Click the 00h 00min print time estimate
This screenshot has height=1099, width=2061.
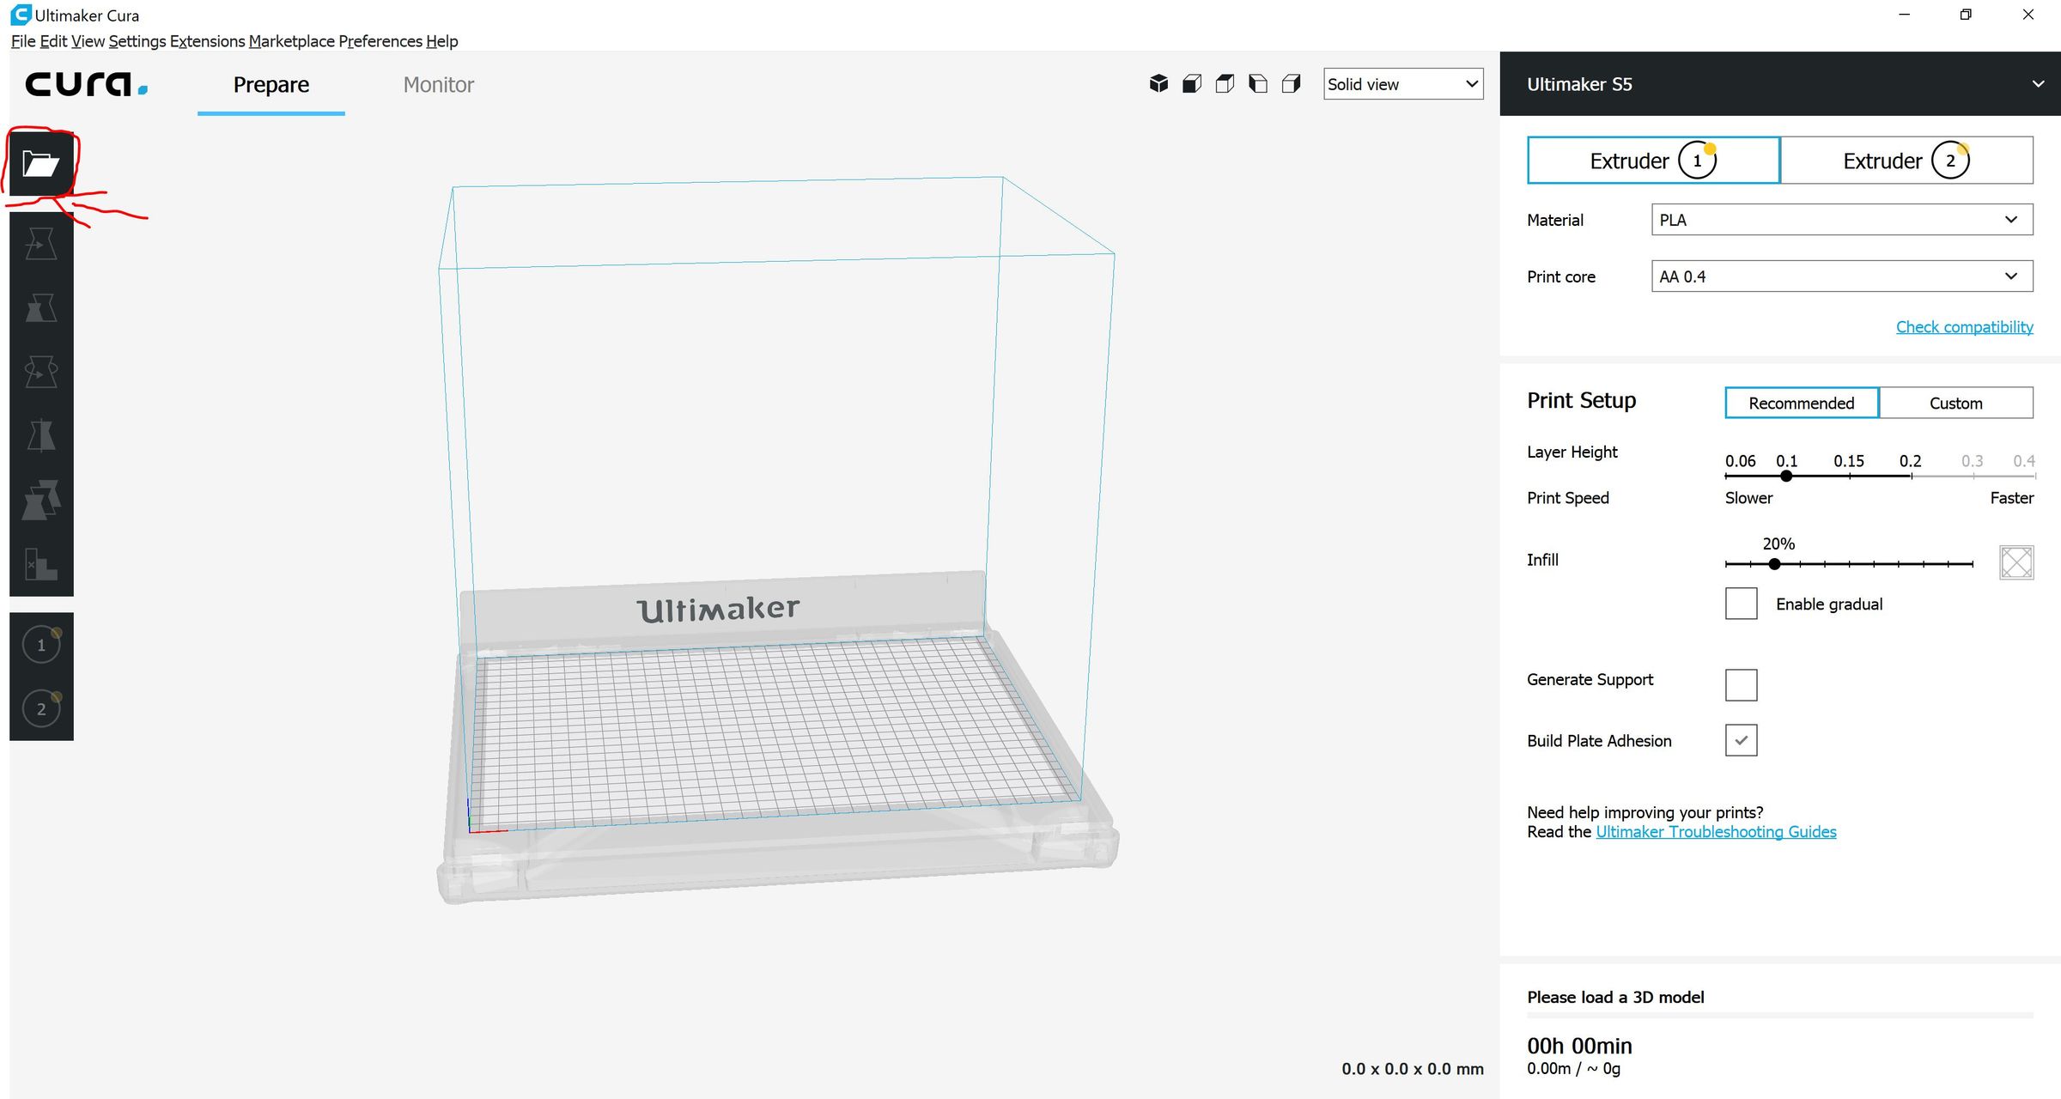[1579, 1046]
